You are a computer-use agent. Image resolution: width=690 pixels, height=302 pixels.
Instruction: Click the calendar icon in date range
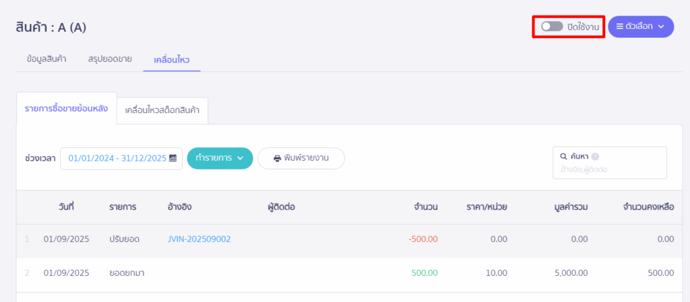coord(173,158)
